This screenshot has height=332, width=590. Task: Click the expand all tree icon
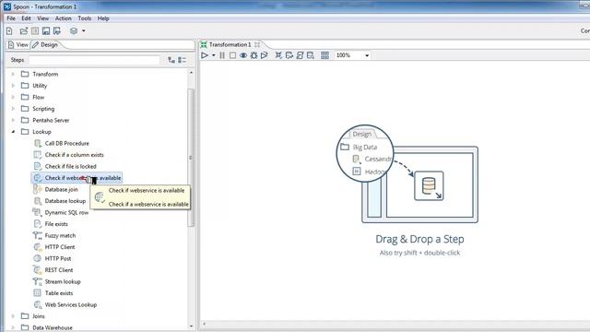(171, 60)
